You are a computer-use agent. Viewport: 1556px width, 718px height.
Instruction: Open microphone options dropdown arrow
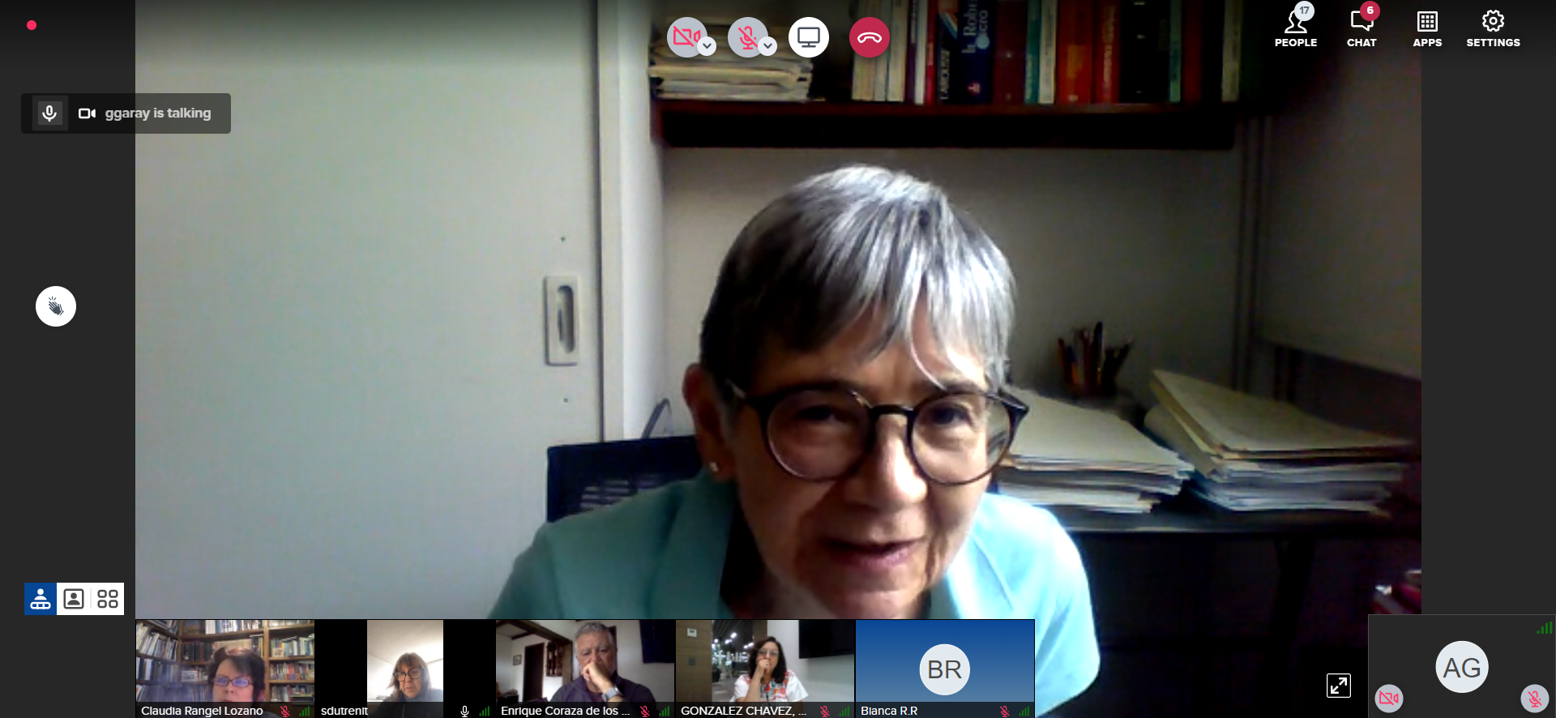coord(768,46)
